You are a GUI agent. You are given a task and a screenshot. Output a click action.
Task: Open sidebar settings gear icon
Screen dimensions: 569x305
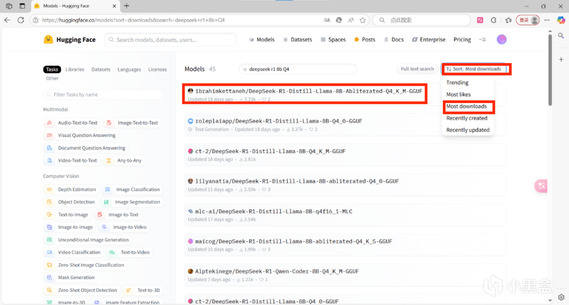click(x=561, y=297)
